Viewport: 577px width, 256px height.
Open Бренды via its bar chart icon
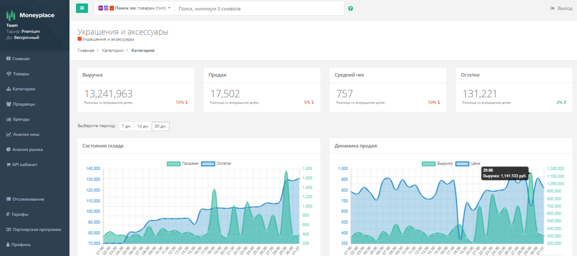8,119
